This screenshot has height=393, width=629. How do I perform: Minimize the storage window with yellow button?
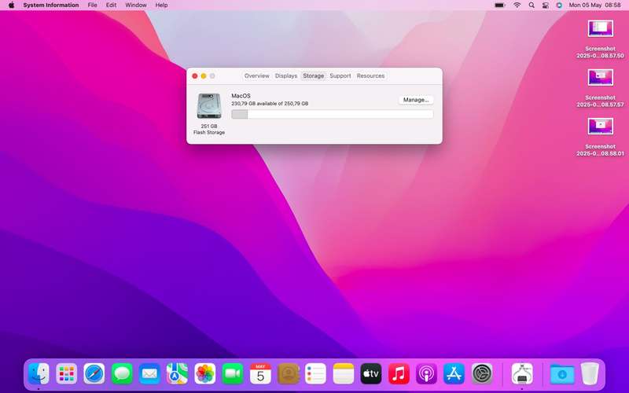[204, 75]
